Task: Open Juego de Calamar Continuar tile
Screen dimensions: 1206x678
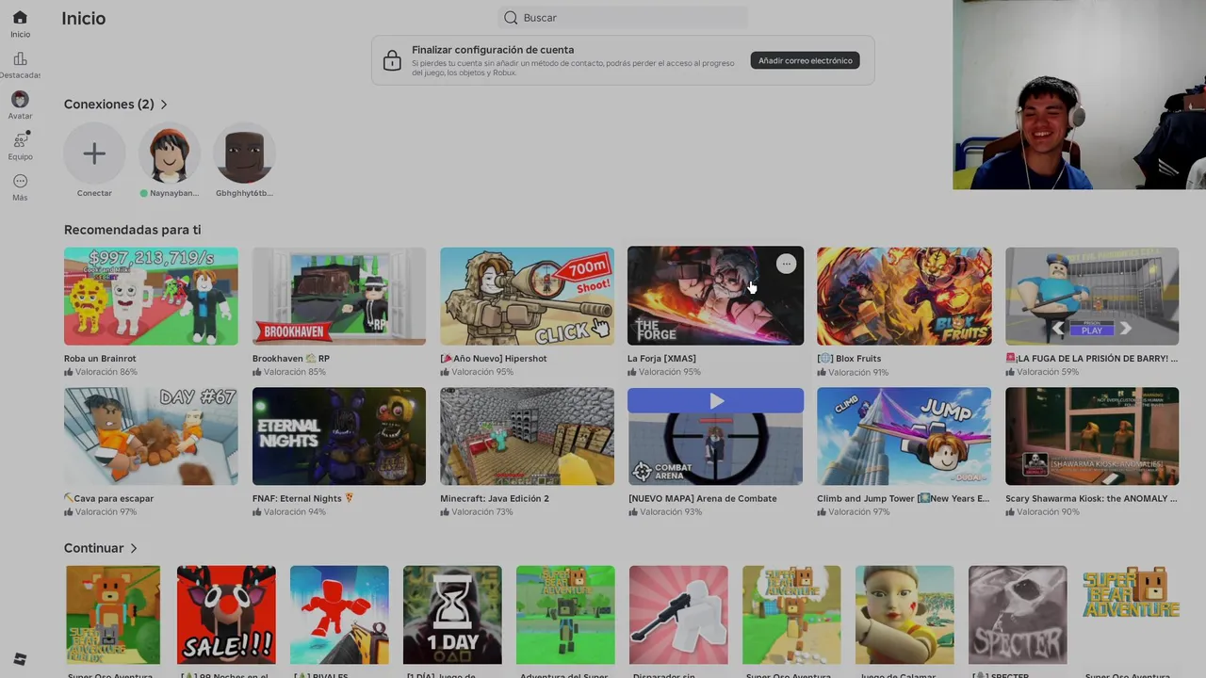Action: (x=904, y=615)
